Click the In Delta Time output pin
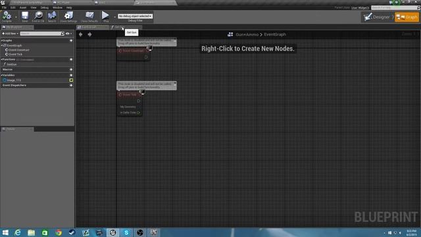Screen dimensions: 421x237 (139, 113)
